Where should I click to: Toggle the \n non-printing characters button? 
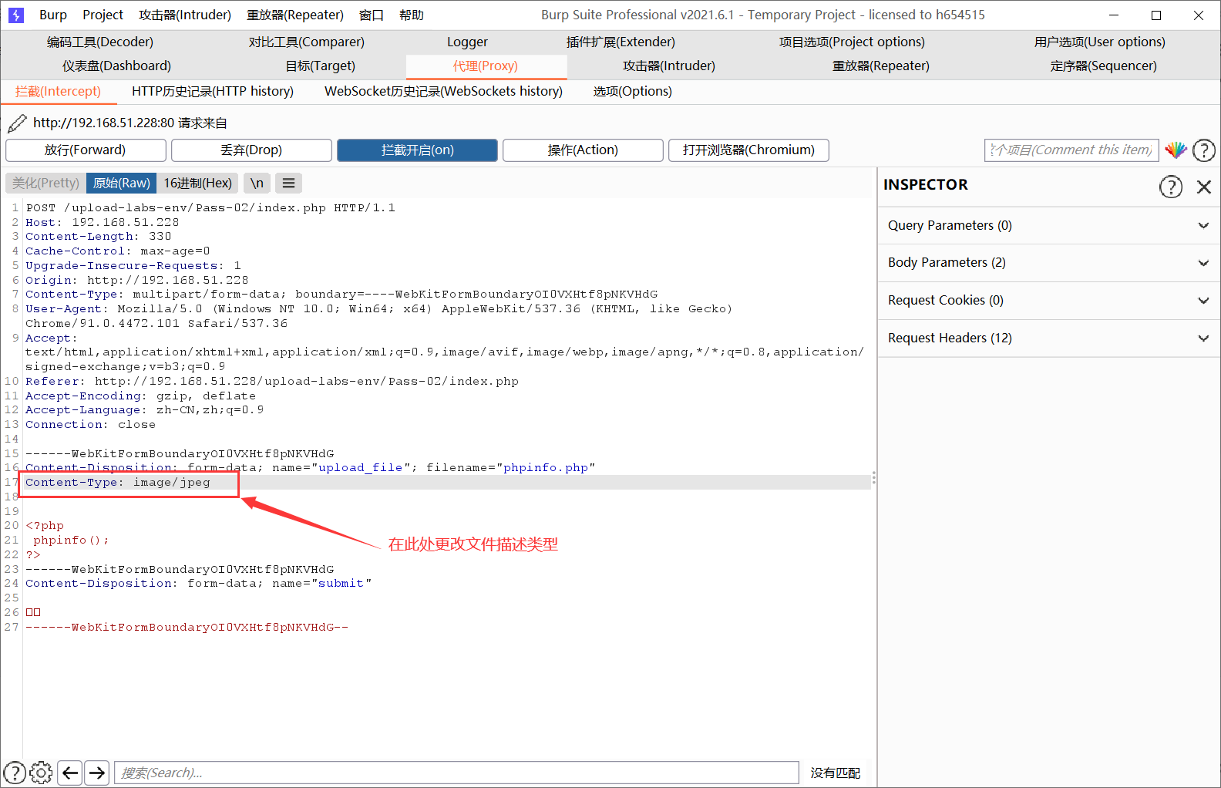(x=257, y=183)
